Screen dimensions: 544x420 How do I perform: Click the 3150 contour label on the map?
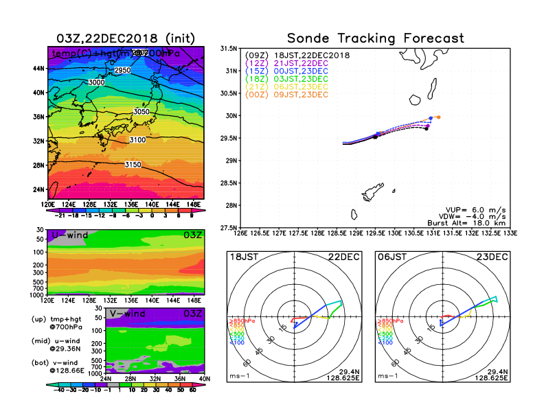(x=133, y=165)
